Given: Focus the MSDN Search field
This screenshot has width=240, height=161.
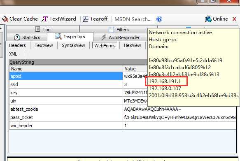Looking at the screenshot, I should (x=133, y=19).
